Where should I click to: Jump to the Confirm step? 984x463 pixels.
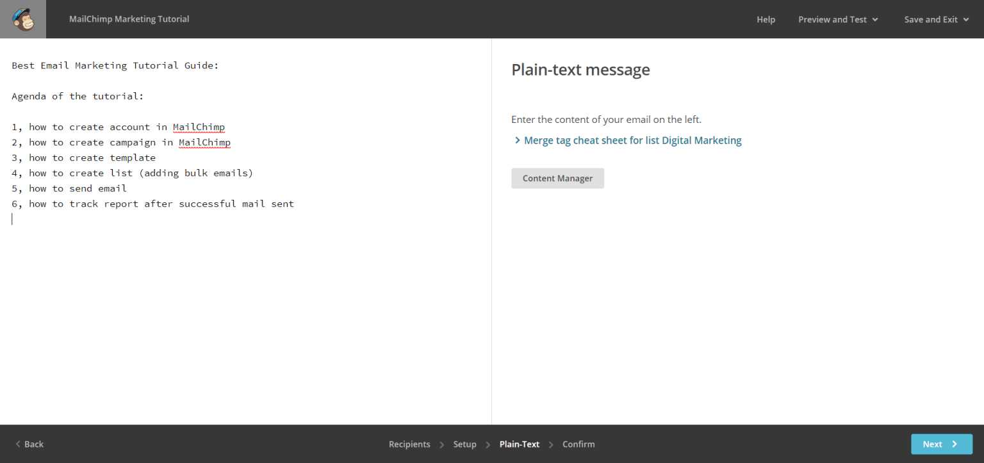coord(578,444)
